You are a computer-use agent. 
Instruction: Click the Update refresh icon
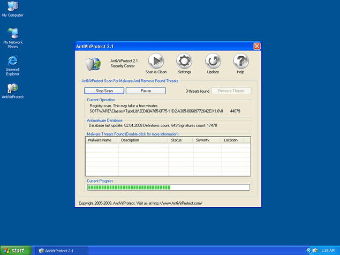[213, 61]
